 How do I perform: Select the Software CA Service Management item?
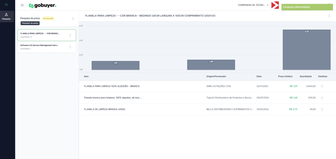[x=39, y=45]
